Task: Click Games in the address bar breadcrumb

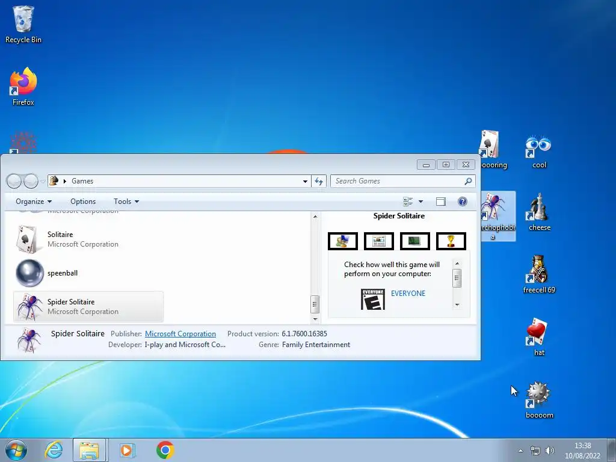Action: [x=82, y=181]
